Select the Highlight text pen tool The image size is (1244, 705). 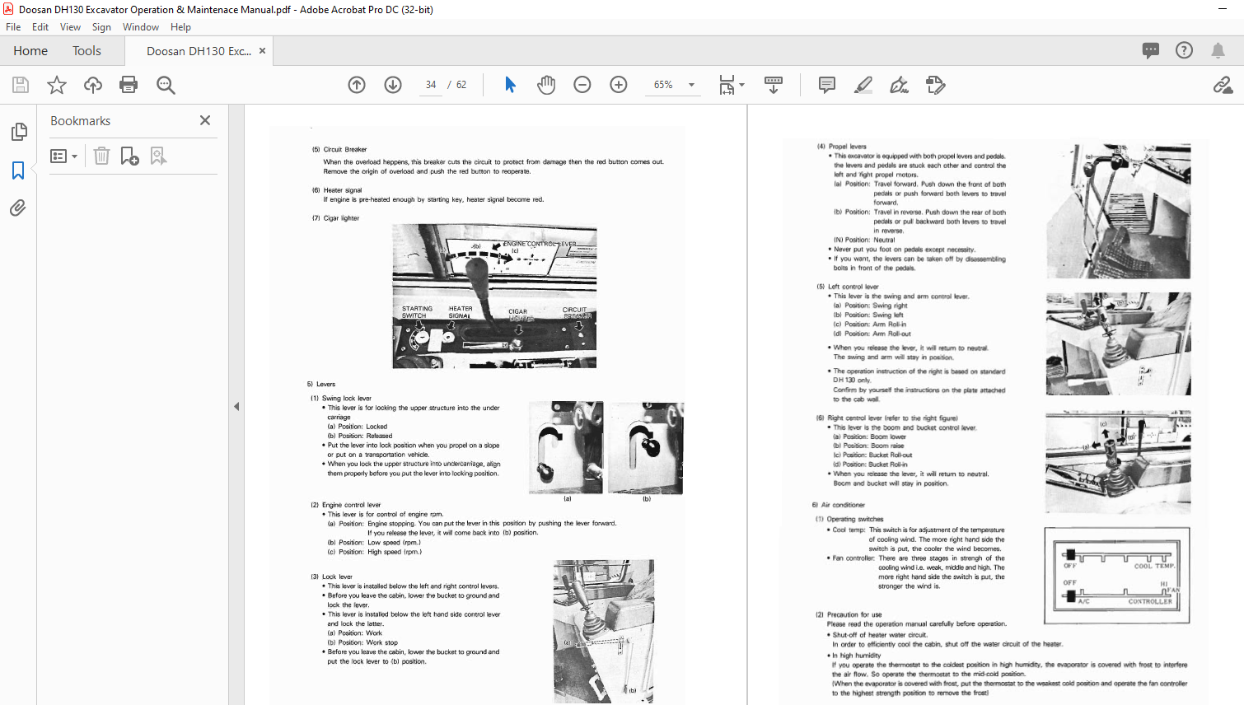pos(863,85)
